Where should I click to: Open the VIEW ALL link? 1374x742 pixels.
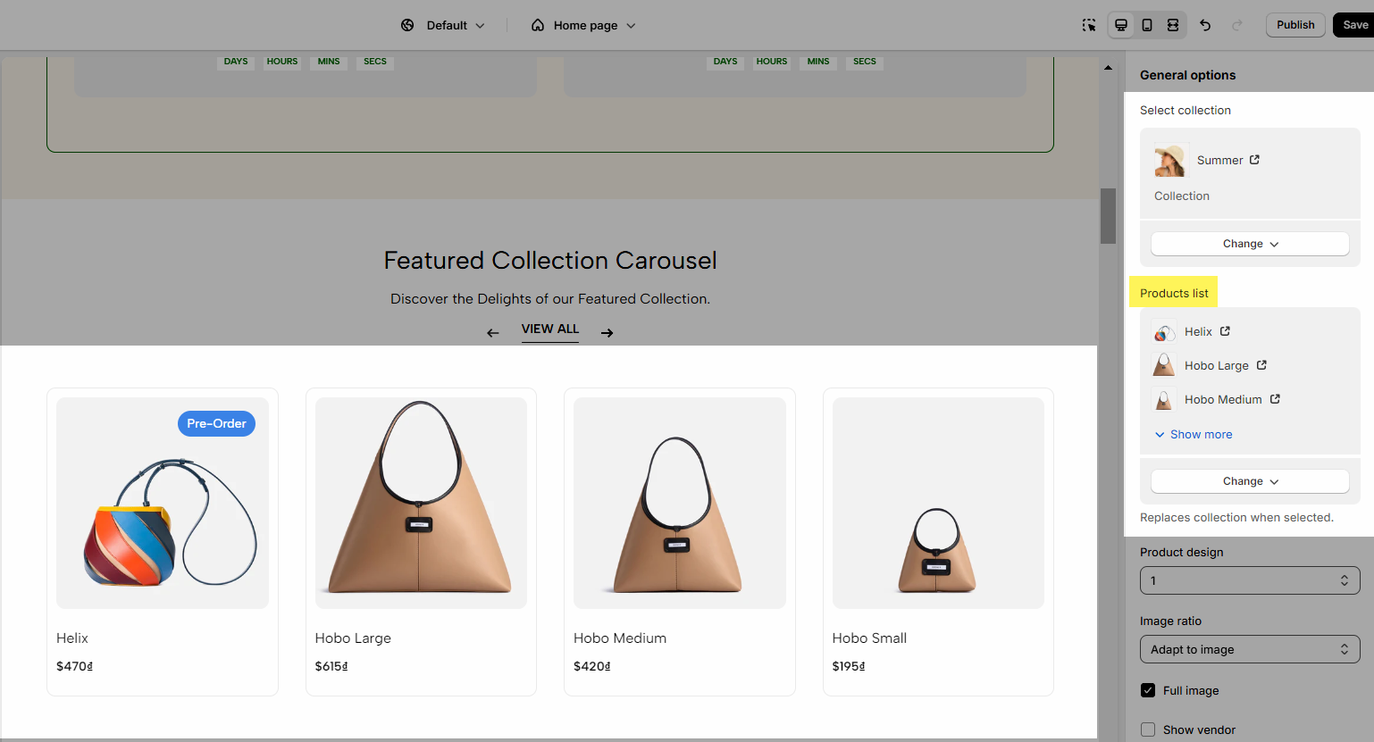(550, 329)
